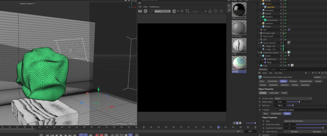Switch to the Layers tab
Viewport: 327px width, 136px height.
point(273,69)
